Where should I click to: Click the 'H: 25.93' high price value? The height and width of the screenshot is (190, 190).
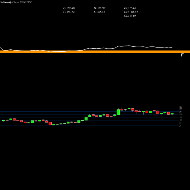pos(100,8)
